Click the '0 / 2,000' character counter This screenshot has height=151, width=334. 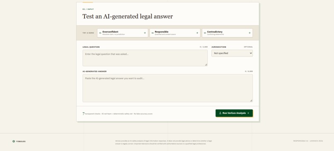point(203,47)
